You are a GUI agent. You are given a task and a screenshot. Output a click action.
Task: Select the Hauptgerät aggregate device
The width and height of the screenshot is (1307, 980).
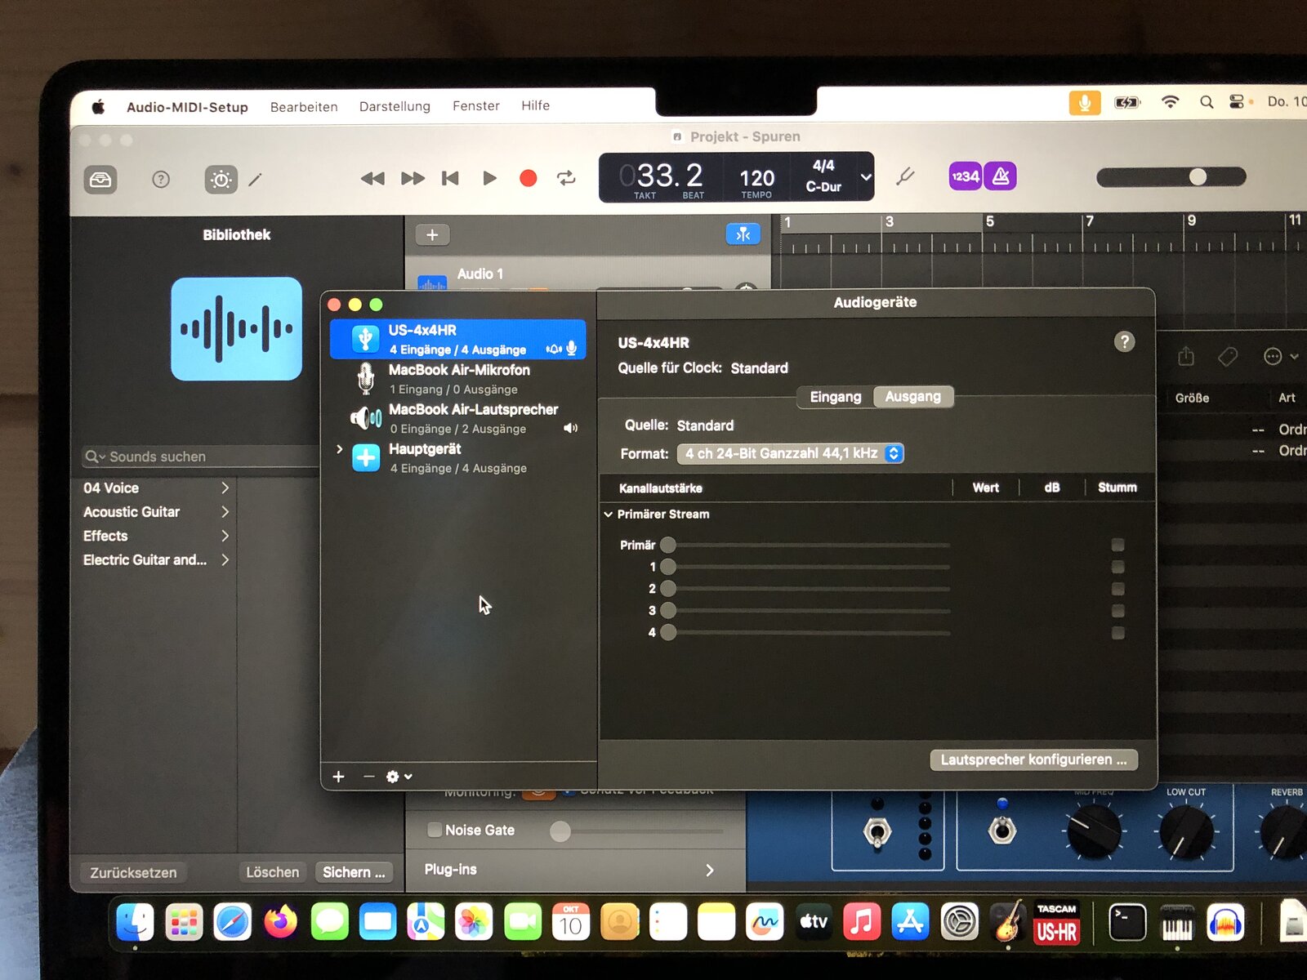point(457,457)
